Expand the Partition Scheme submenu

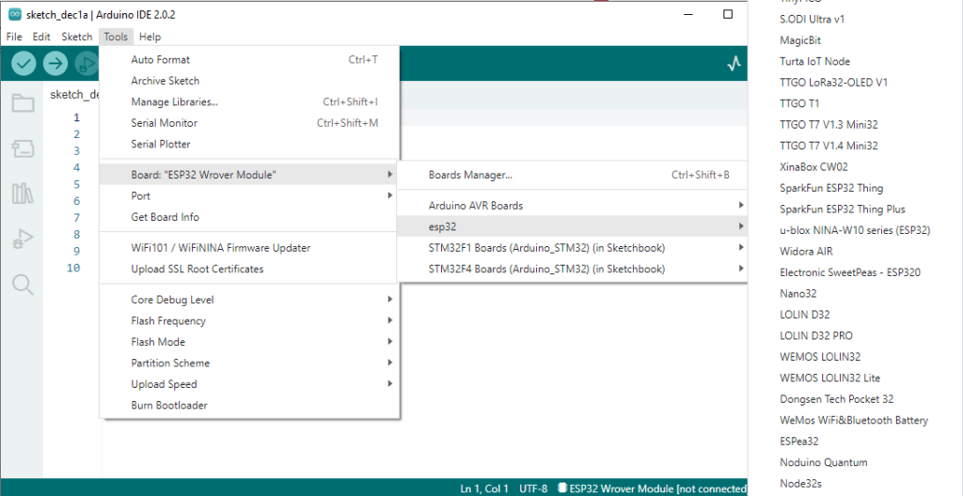click(250, 363)
